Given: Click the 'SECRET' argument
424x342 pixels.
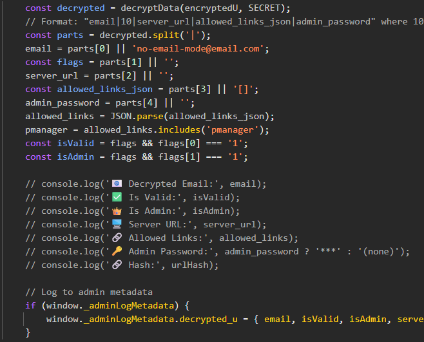Looking at the screenshot, I should [264, 8].
